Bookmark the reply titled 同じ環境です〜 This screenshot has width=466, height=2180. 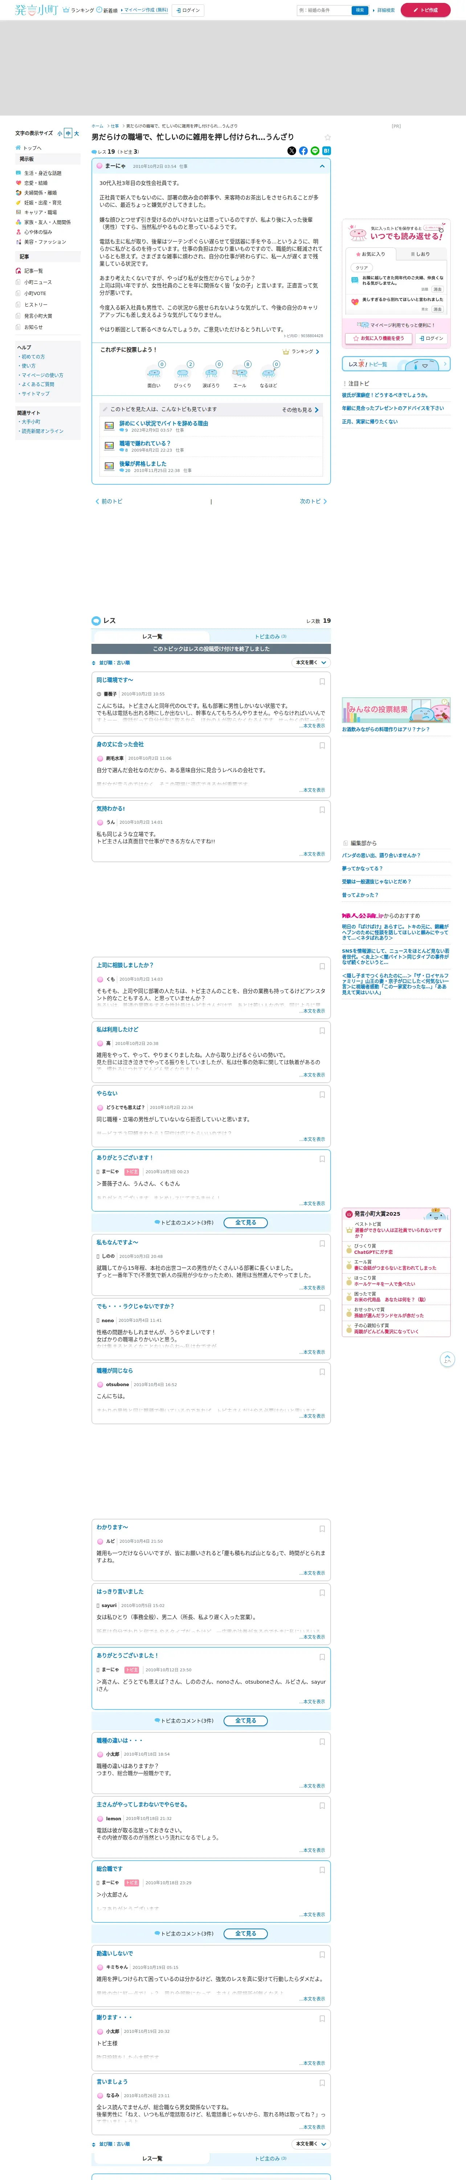point(322,681)
